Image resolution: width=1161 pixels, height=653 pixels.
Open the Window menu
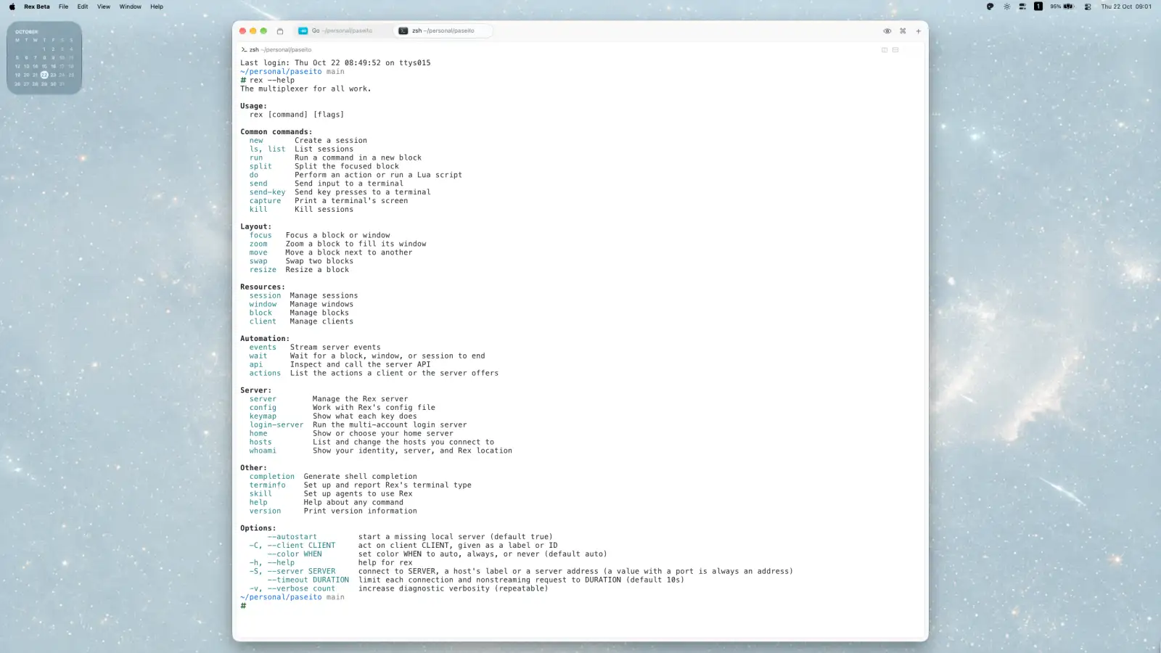click(x=131, y=7)
